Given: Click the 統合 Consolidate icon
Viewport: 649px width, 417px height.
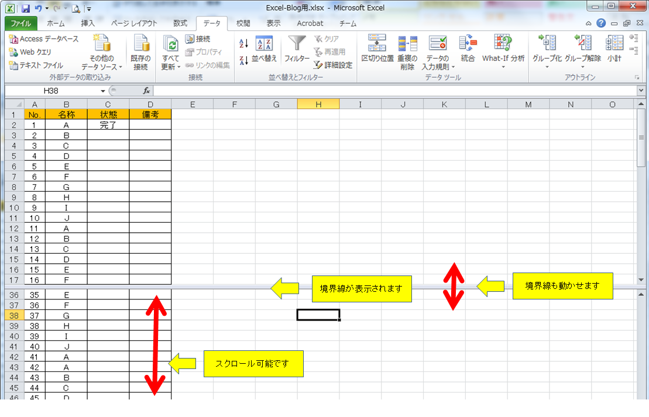Looking at the screenshot, I should (467, 50).
